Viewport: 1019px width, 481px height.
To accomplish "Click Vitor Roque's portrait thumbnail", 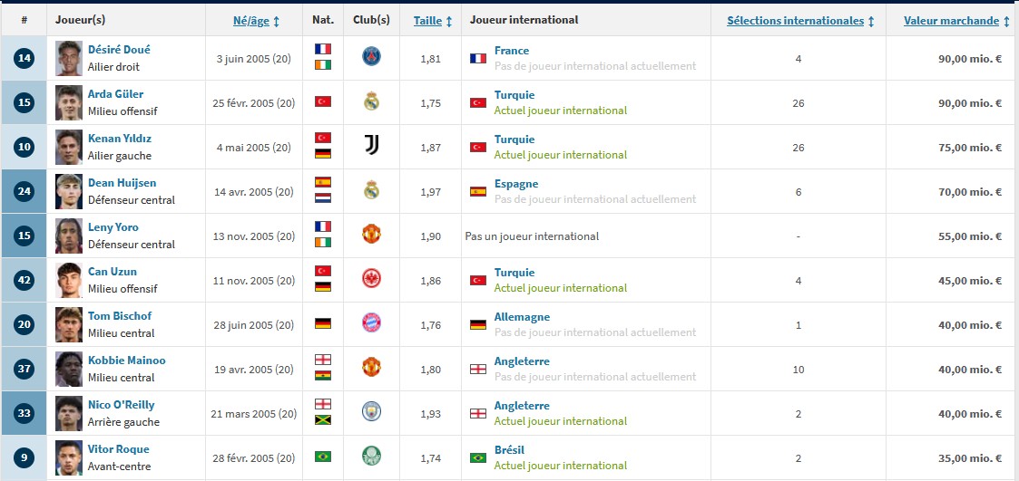I will pyautogui.click(x=69, y=457).
